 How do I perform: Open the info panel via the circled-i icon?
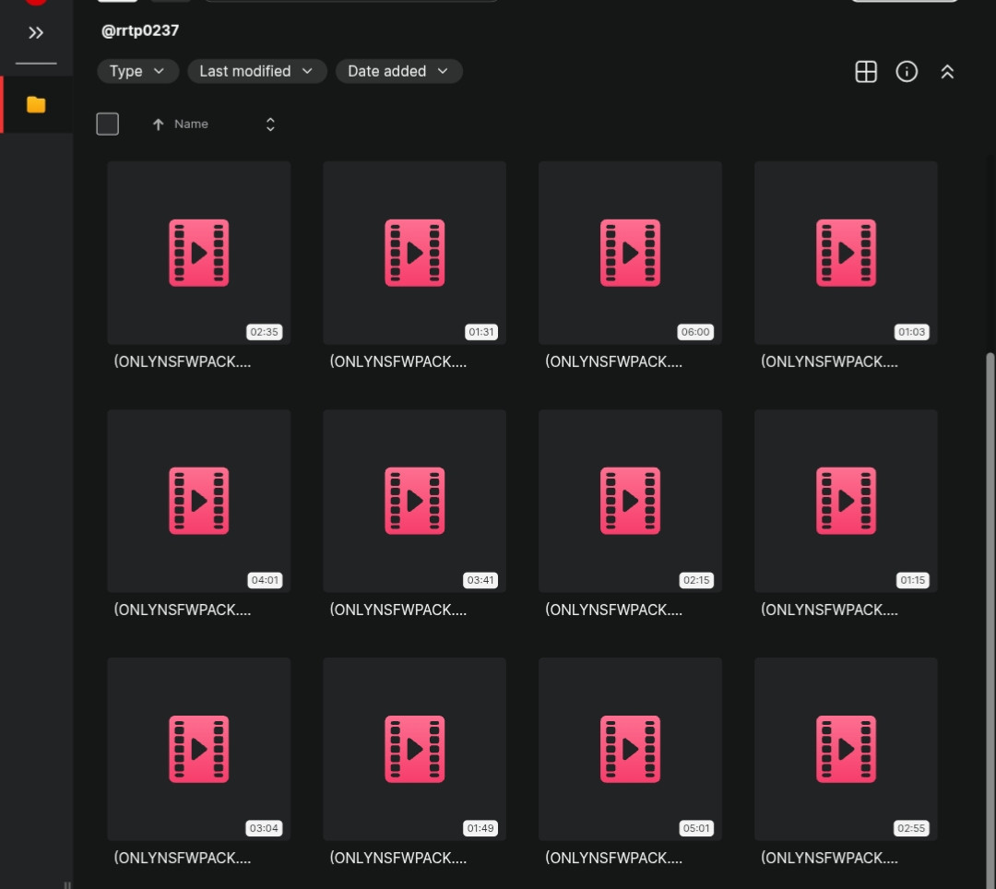point(907,72)
